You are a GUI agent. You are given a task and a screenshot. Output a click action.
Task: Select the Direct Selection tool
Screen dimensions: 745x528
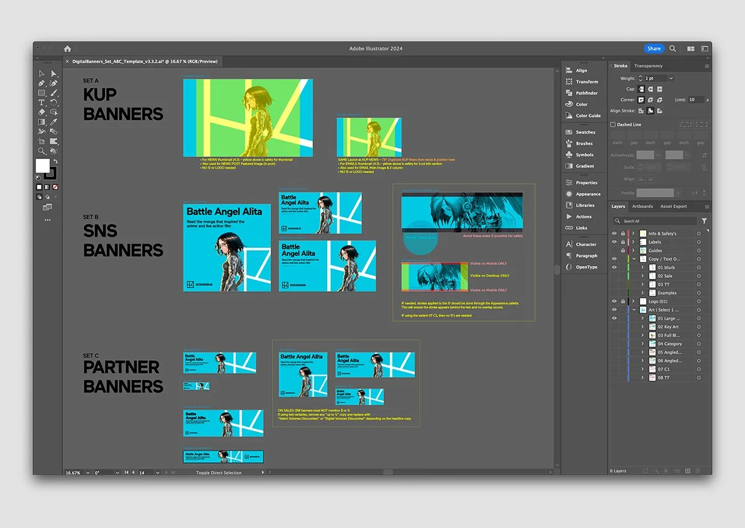point(53,74)
